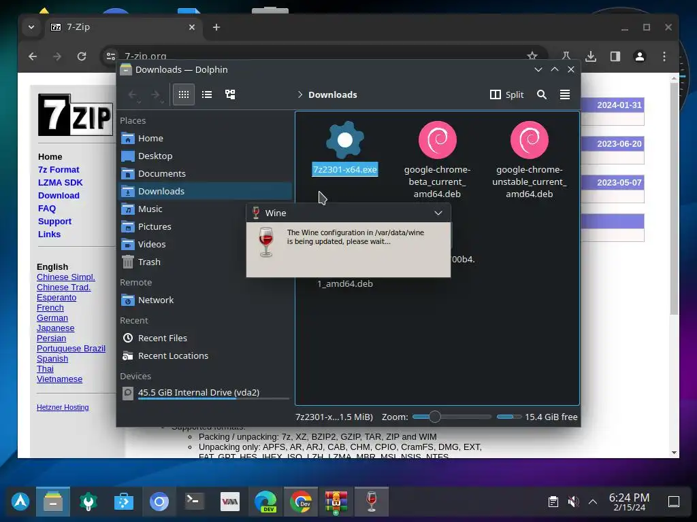Open Downloads in Places panel
The image size is (697, 522).
coord(206,191)
